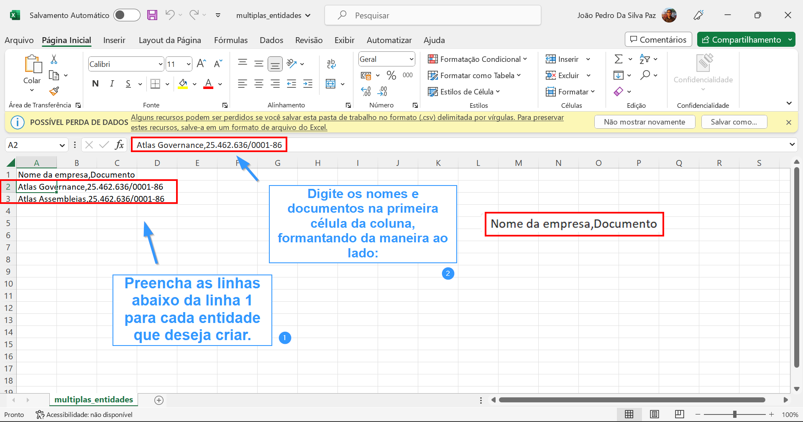803x422 pixels.
Task: Click the percent style icon
Action: click(x=391, y=75)
